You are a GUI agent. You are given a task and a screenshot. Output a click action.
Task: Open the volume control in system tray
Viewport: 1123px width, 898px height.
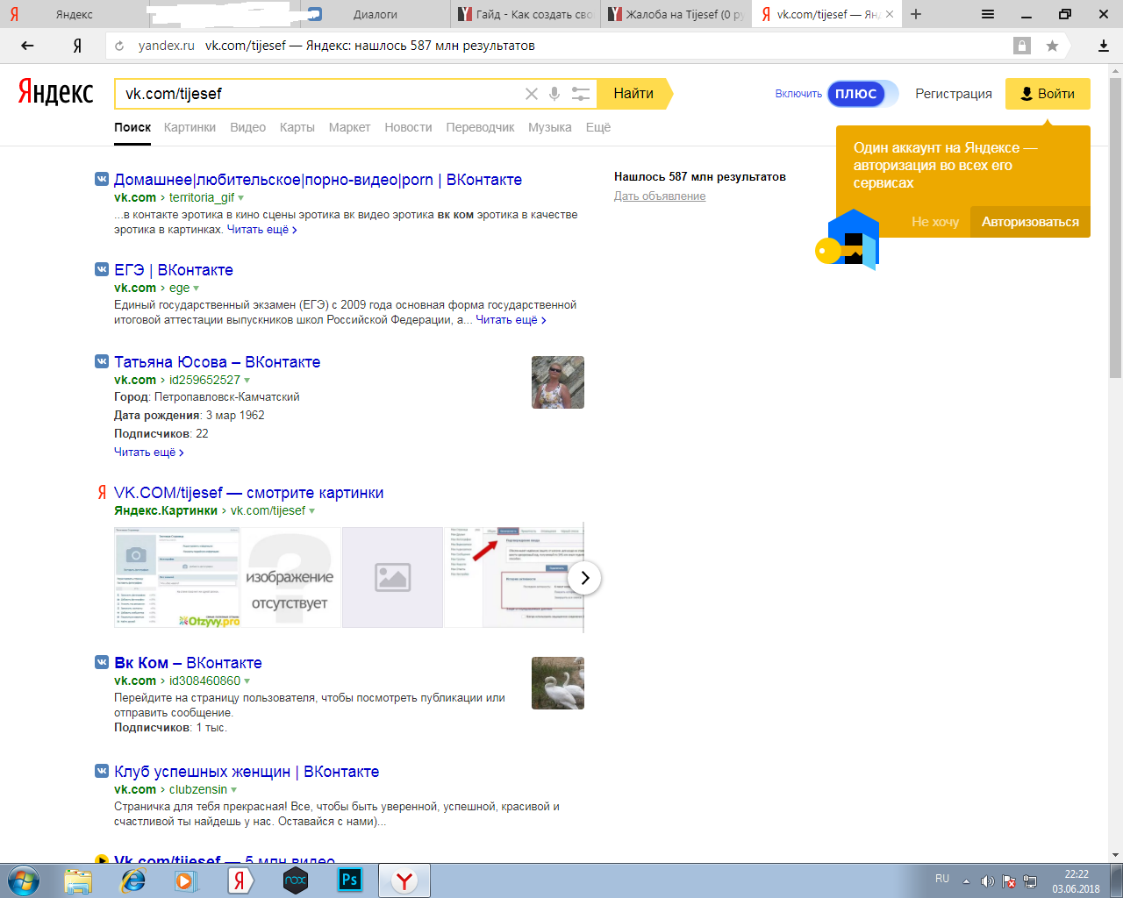[x=987, y=881]
